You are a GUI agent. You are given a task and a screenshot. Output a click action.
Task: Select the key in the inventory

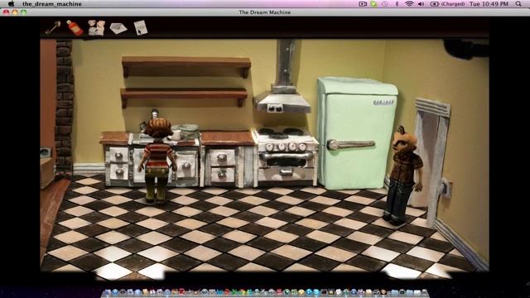(x=53, y=27)
